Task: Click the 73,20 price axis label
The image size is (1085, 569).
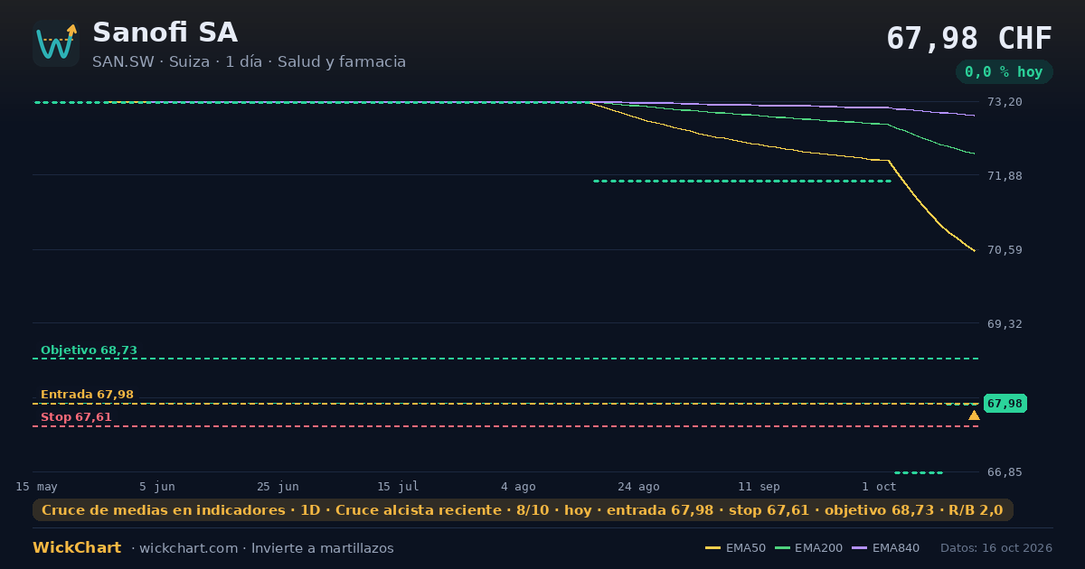Action: click(1005, 102)
